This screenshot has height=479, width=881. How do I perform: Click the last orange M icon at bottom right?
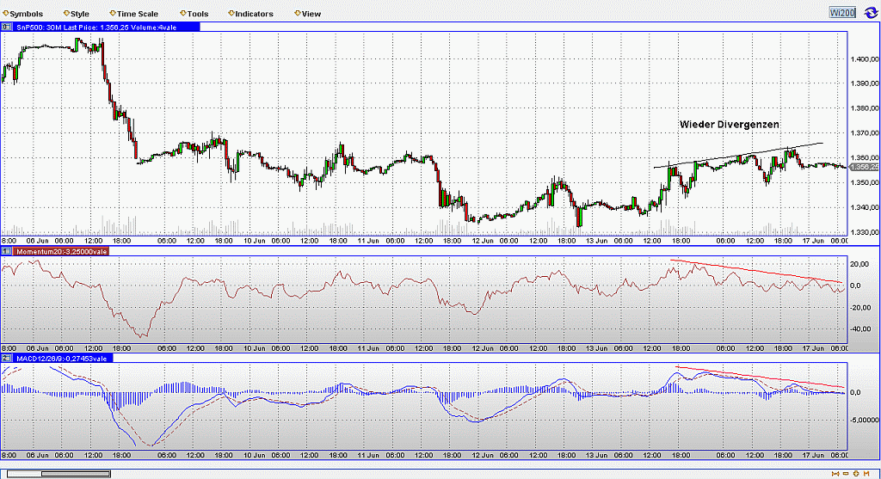(866, 474)
